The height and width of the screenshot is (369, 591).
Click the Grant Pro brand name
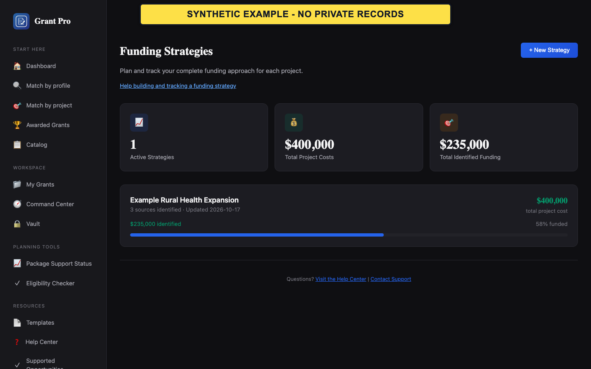53,21
